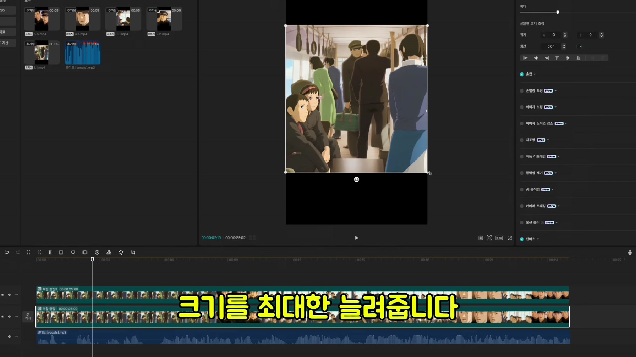
Task: Open the 복합 클립1 track more options
Action: click(17, 316)
